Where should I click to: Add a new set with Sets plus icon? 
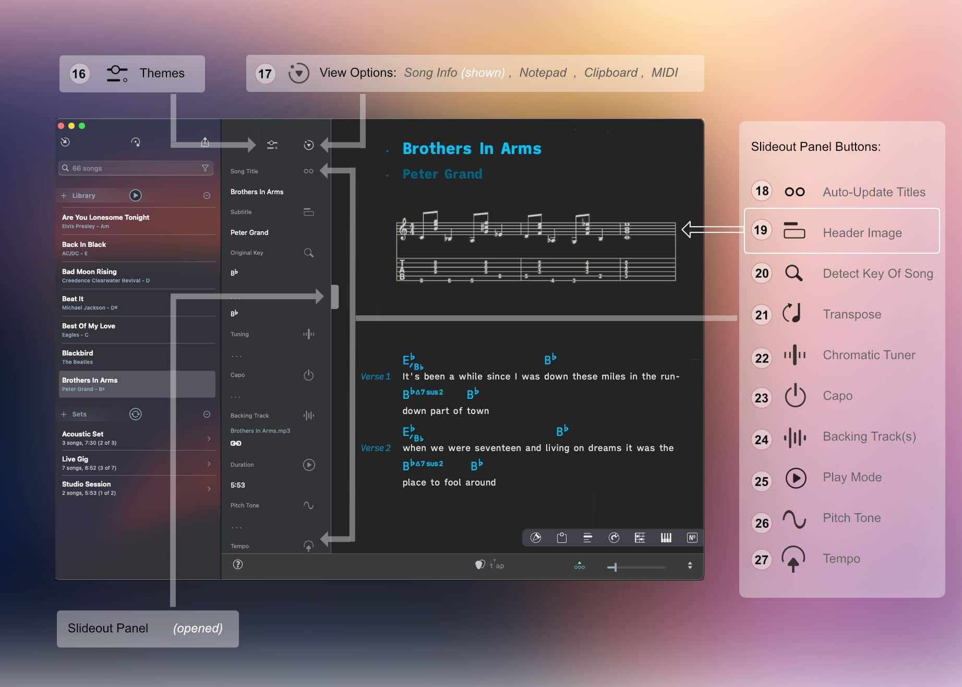pos(64,414)
